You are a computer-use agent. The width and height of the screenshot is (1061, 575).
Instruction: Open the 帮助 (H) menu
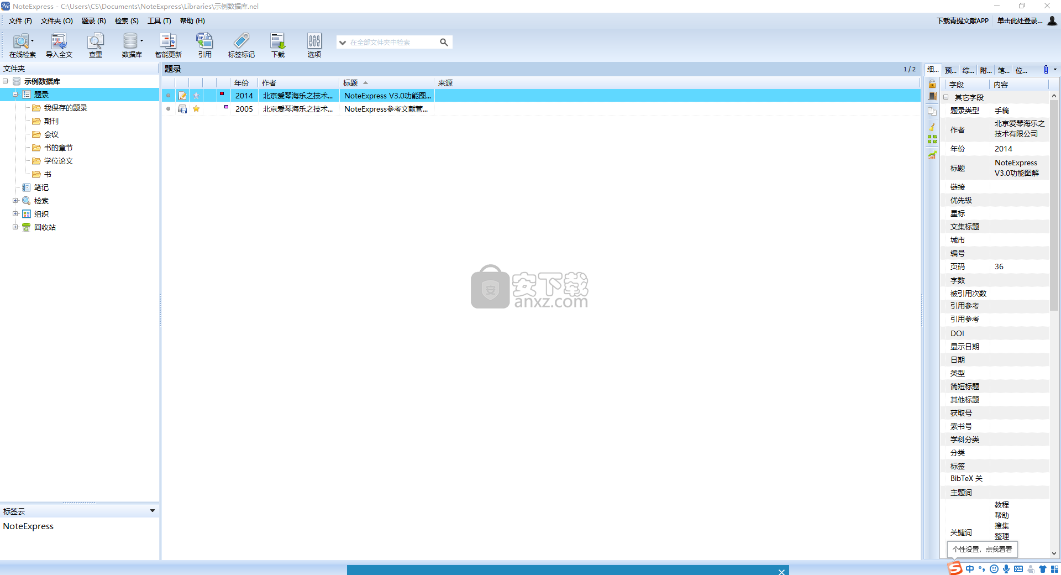tap(192, 21)
